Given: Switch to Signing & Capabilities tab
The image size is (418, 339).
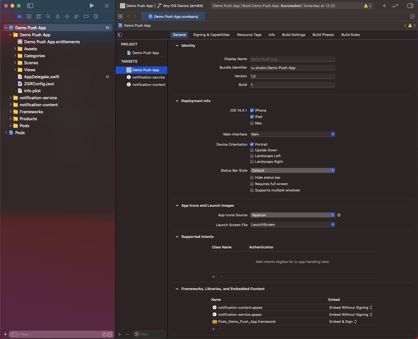Looking at the screenshot, I should coord(211,35).
